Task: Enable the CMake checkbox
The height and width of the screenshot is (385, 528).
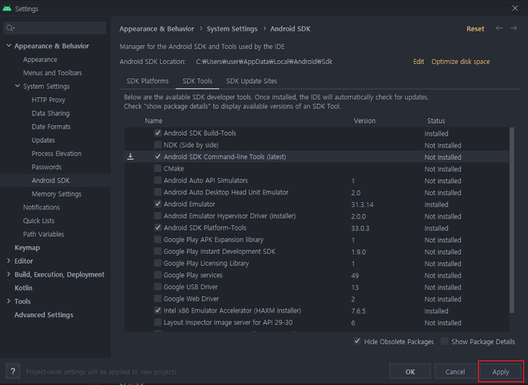Action: (x=158, y=169)
